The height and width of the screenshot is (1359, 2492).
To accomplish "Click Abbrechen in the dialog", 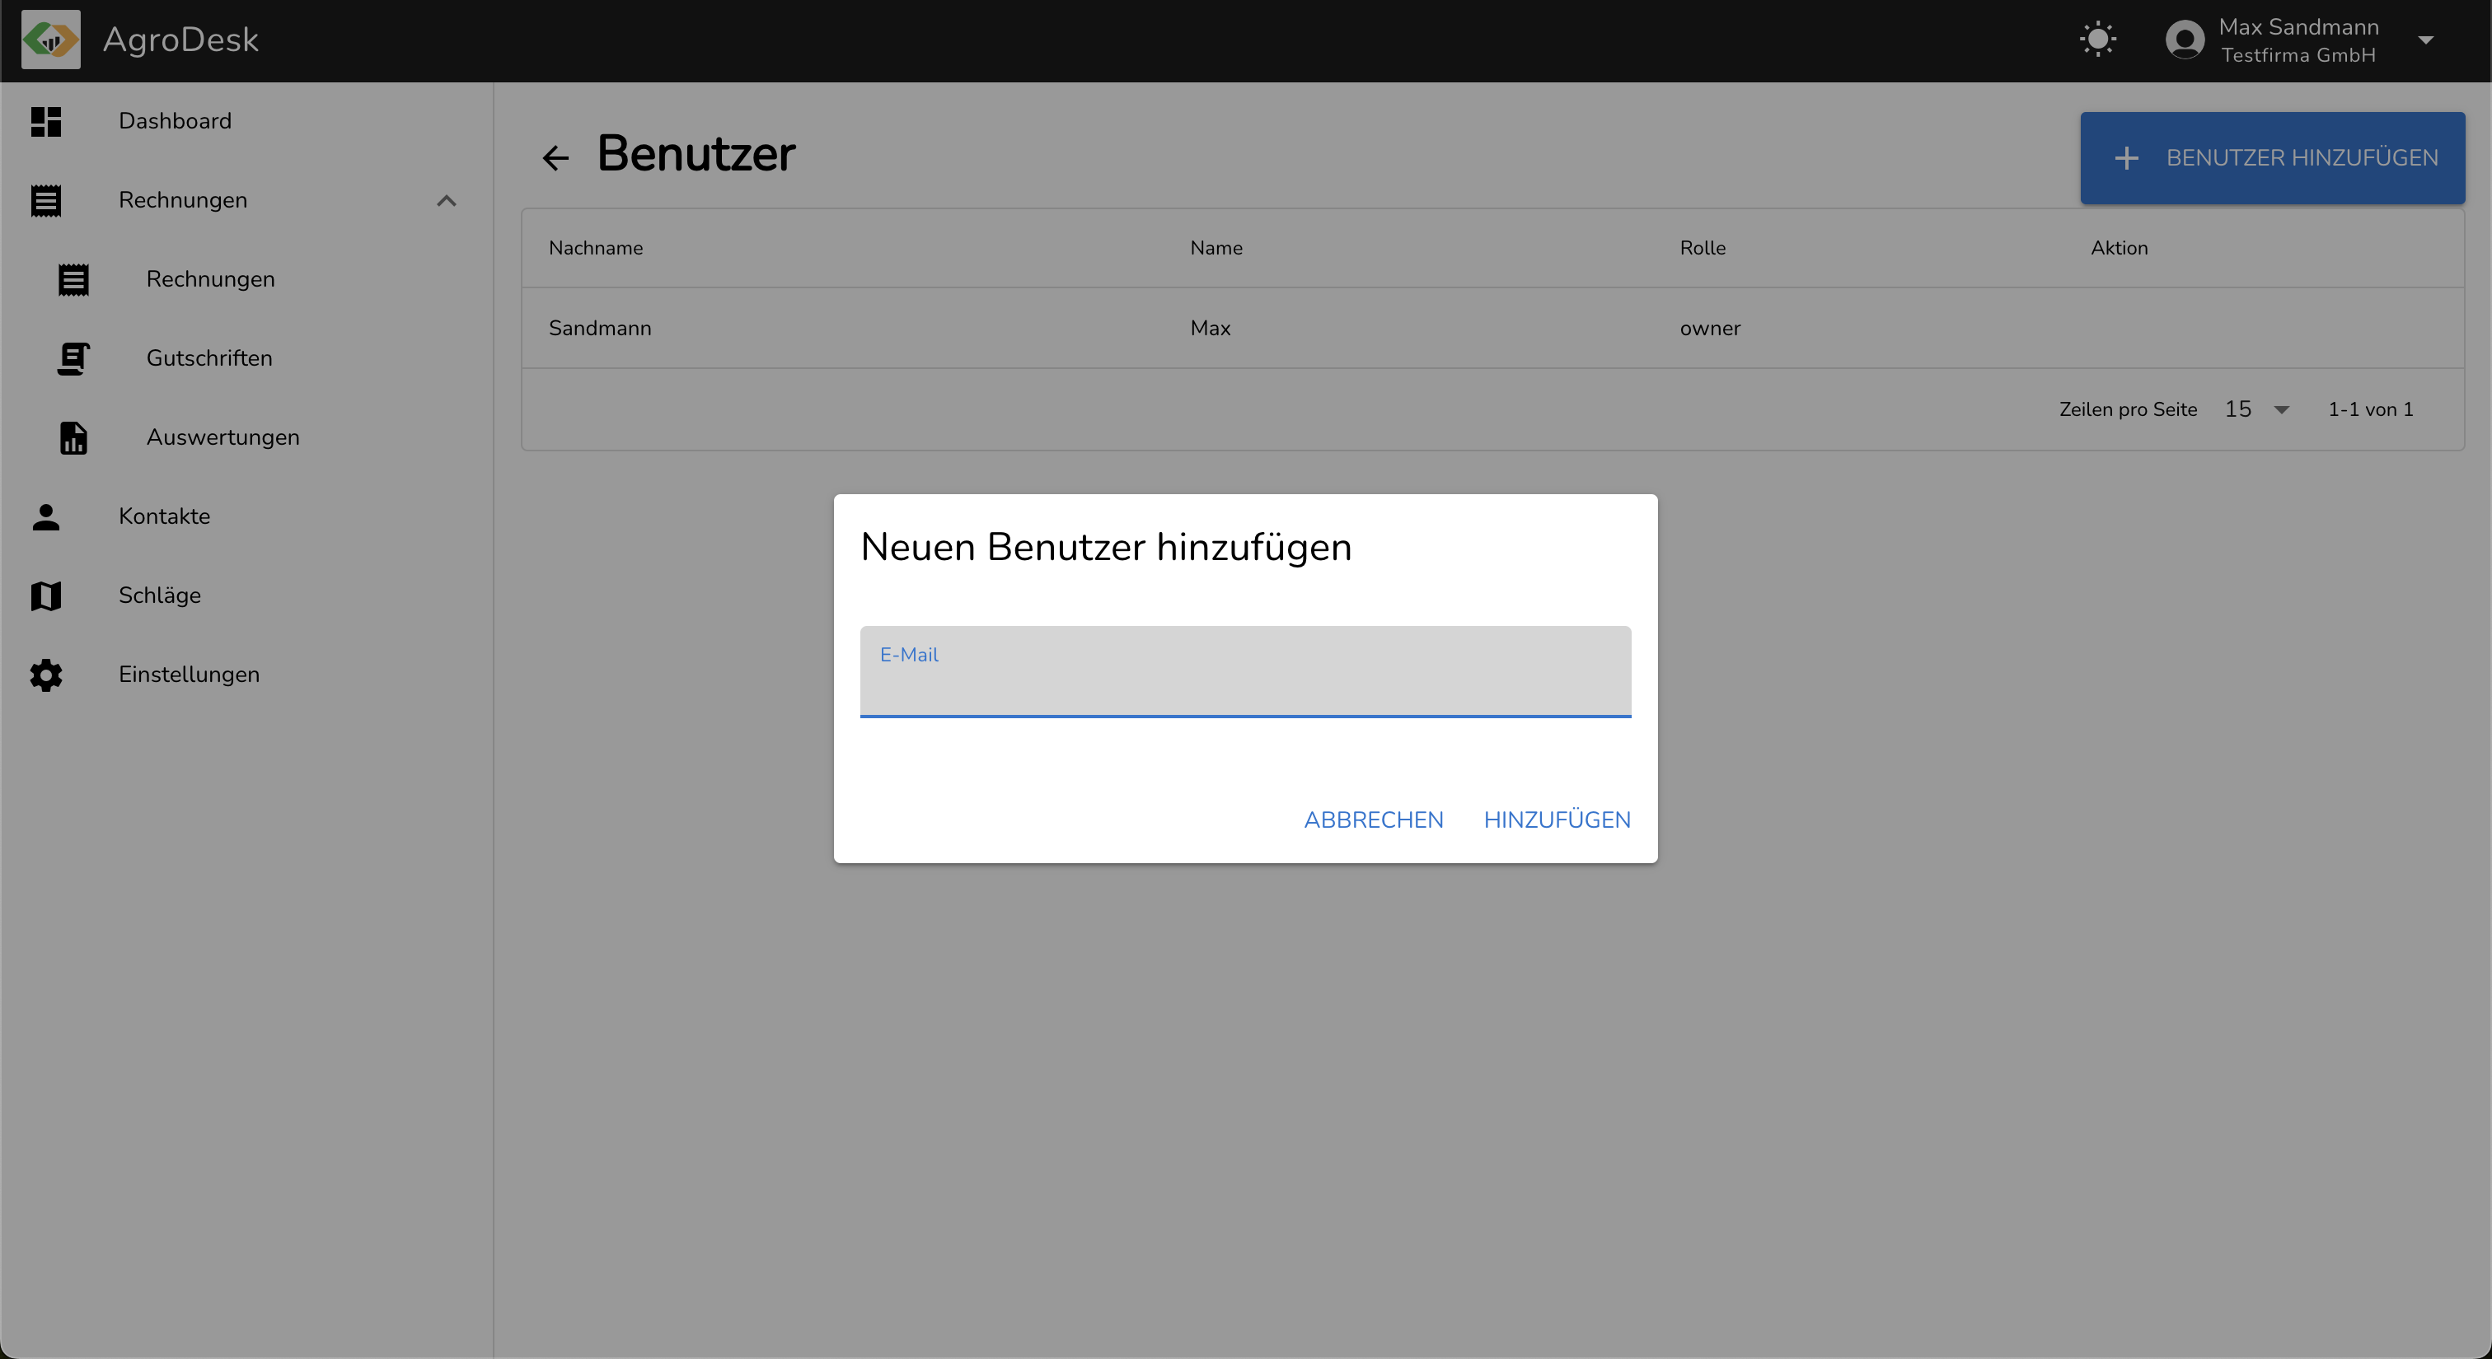I will [1373, 820].
